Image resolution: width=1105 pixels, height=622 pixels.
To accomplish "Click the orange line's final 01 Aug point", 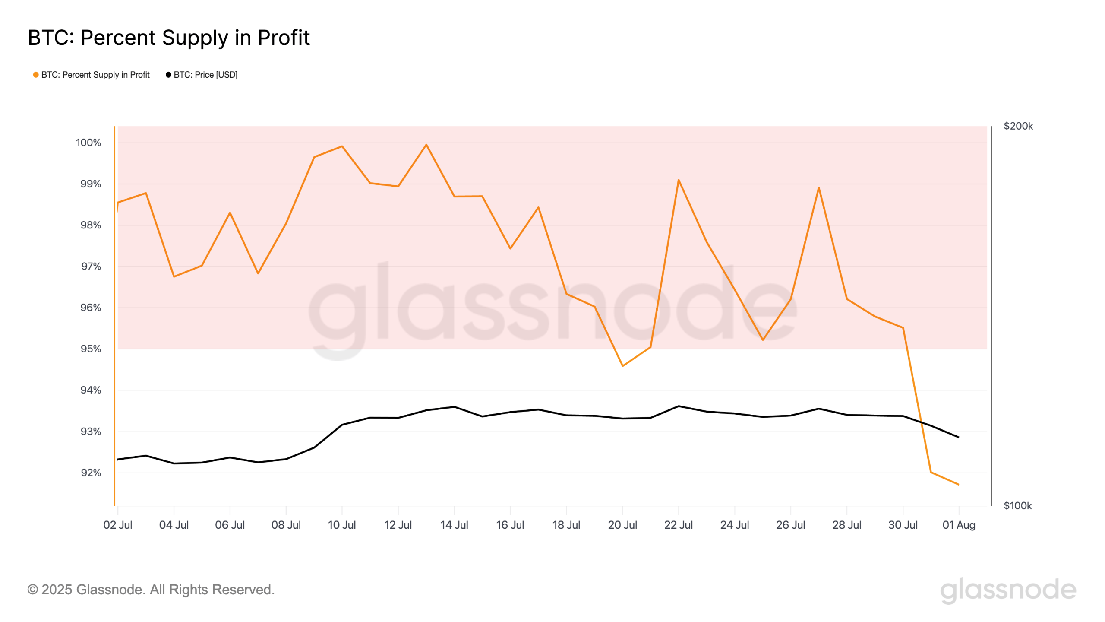I will point(958,484).
